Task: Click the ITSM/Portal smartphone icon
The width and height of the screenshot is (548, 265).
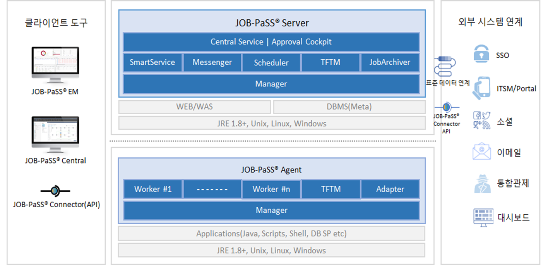Action: 482,88
